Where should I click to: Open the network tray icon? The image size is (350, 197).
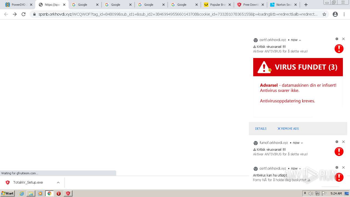317,193
